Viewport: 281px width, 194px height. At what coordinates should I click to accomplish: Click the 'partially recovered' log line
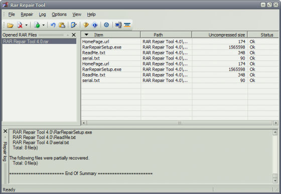pyautogui.click(x=49, y=158)
